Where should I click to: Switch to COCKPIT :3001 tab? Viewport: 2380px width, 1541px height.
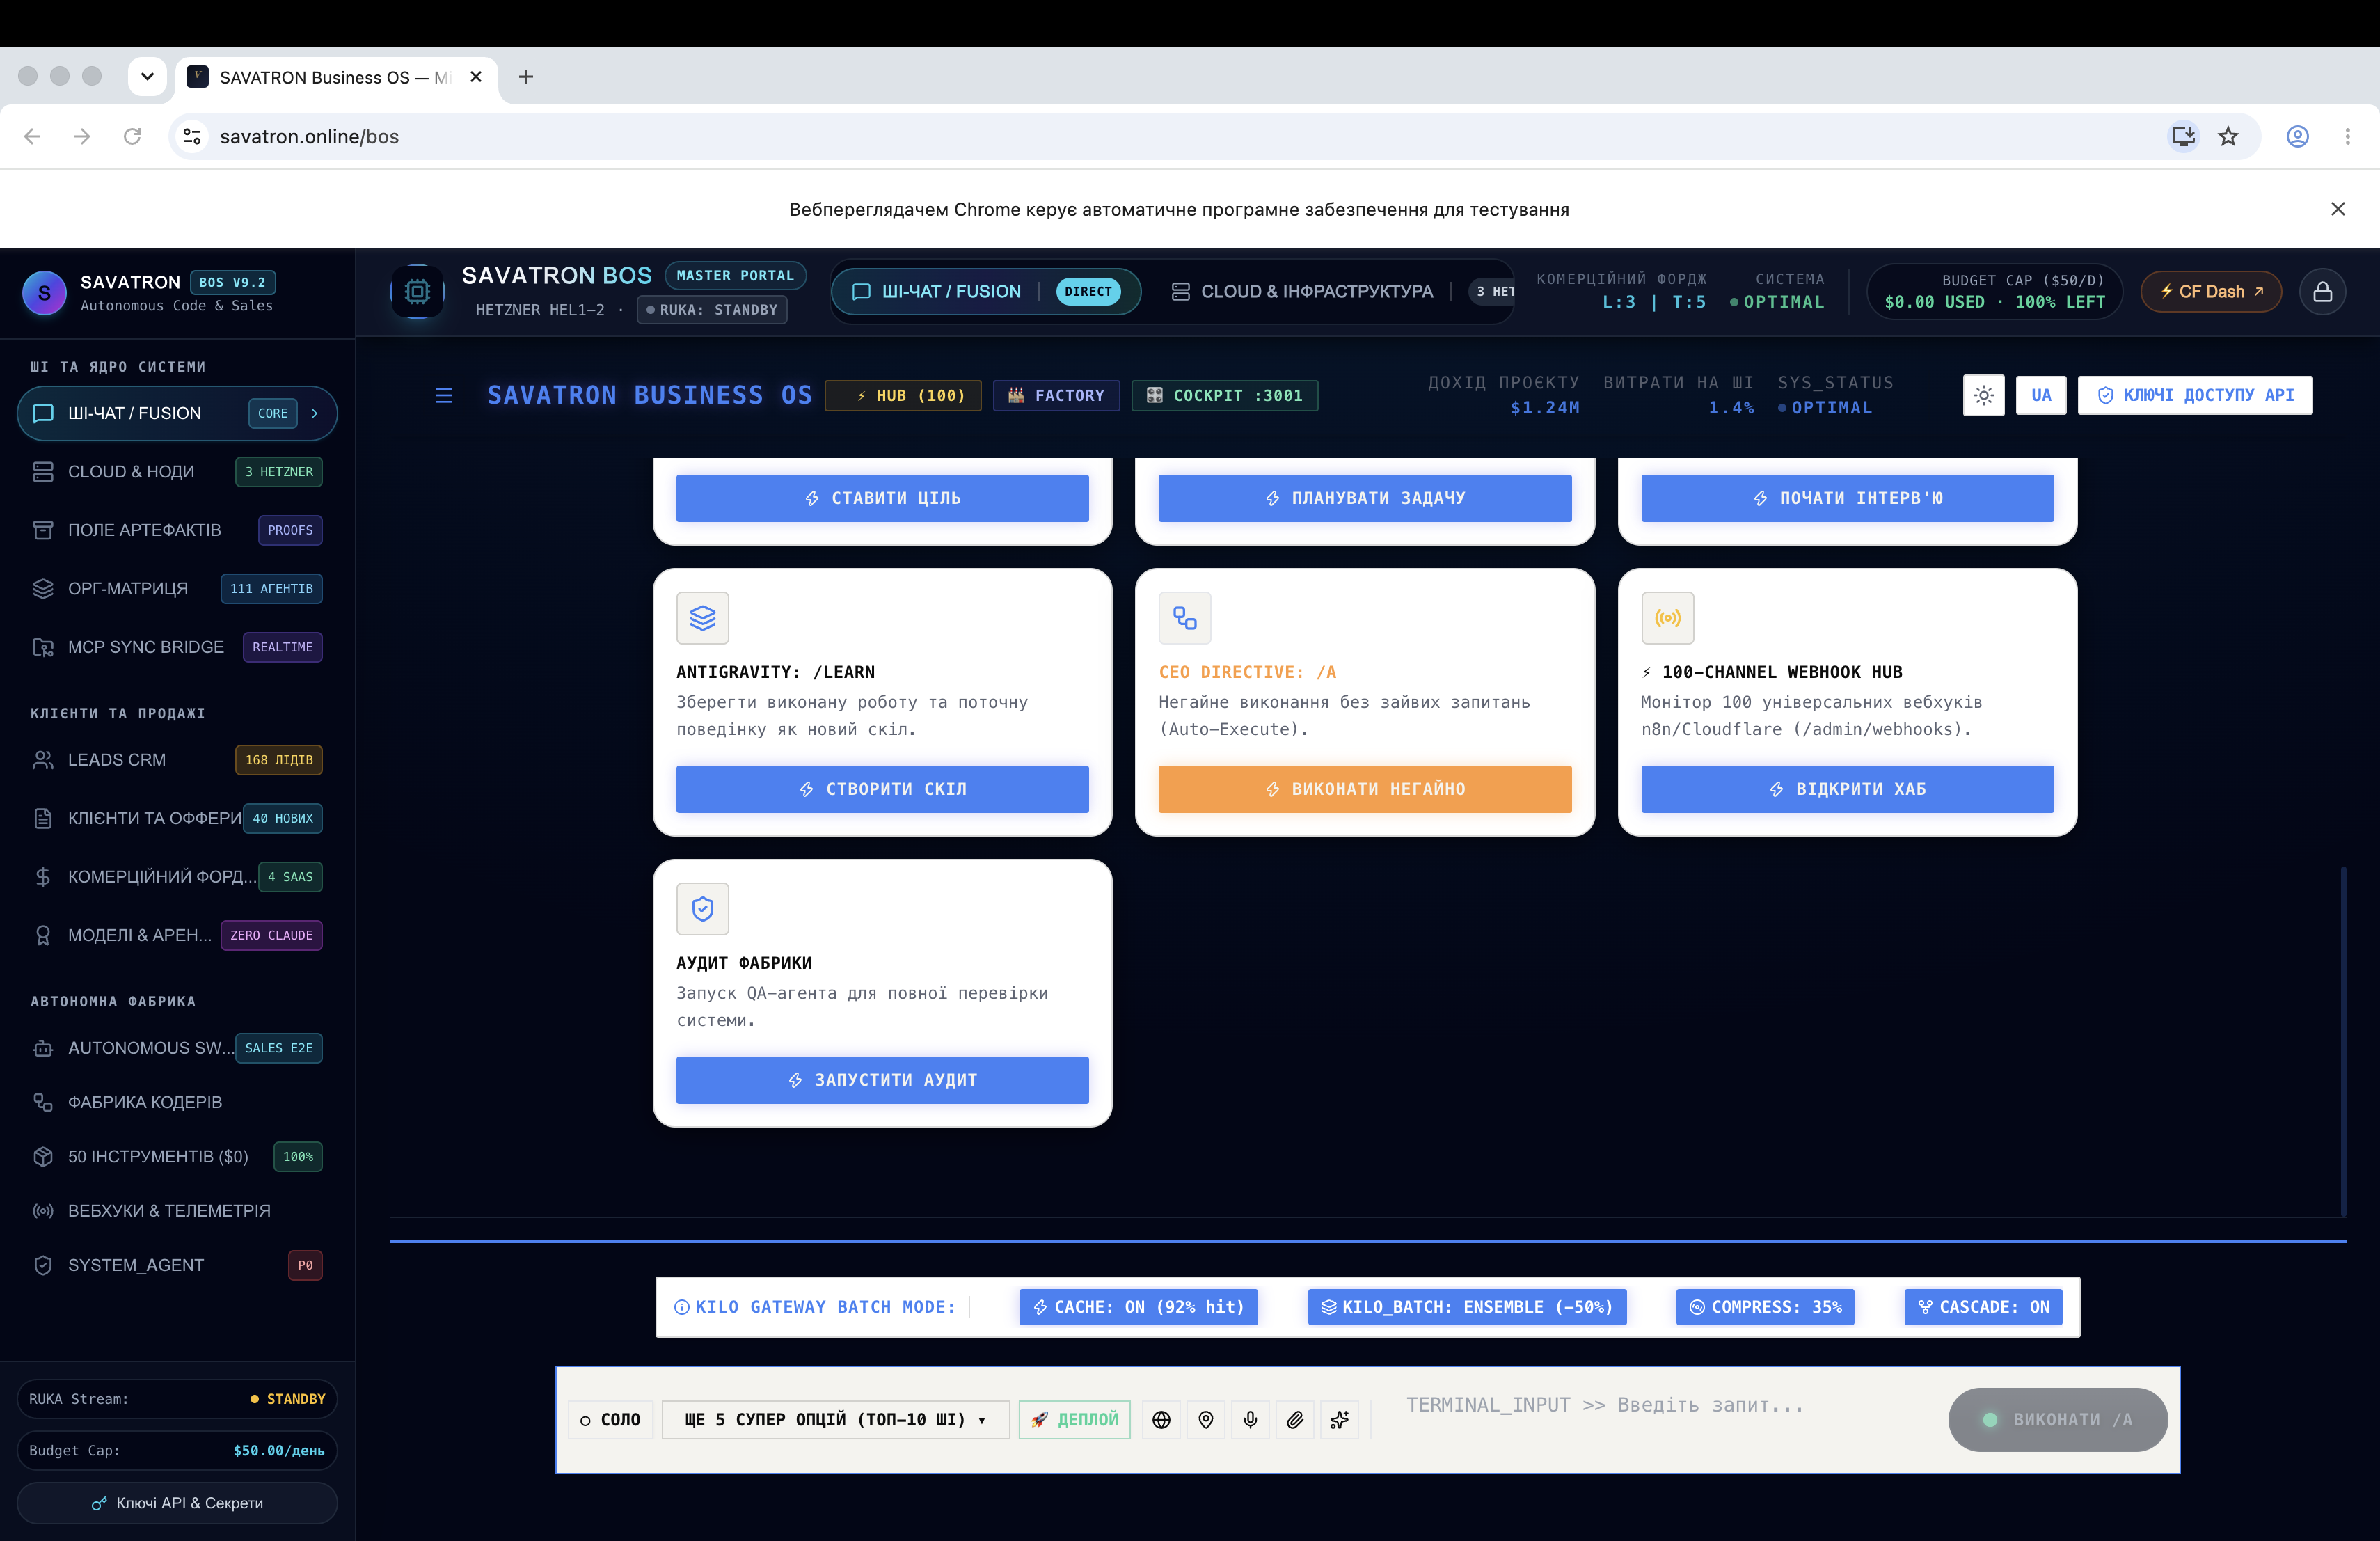1224,395
